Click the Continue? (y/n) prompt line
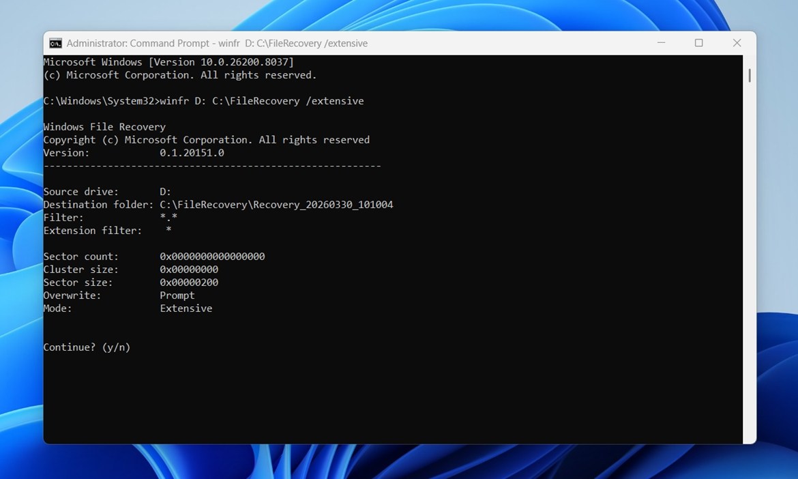Image resolution: width=798 pixels, height=479 pixels. (x=87, y=347)
